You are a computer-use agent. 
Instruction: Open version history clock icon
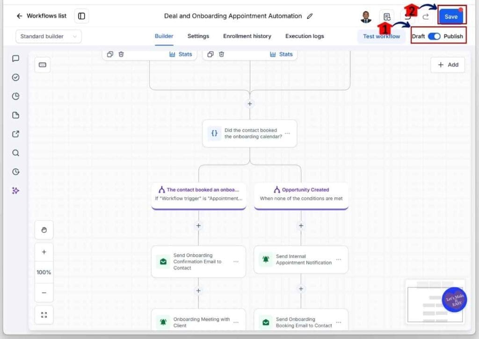click(x=15, y=172)
